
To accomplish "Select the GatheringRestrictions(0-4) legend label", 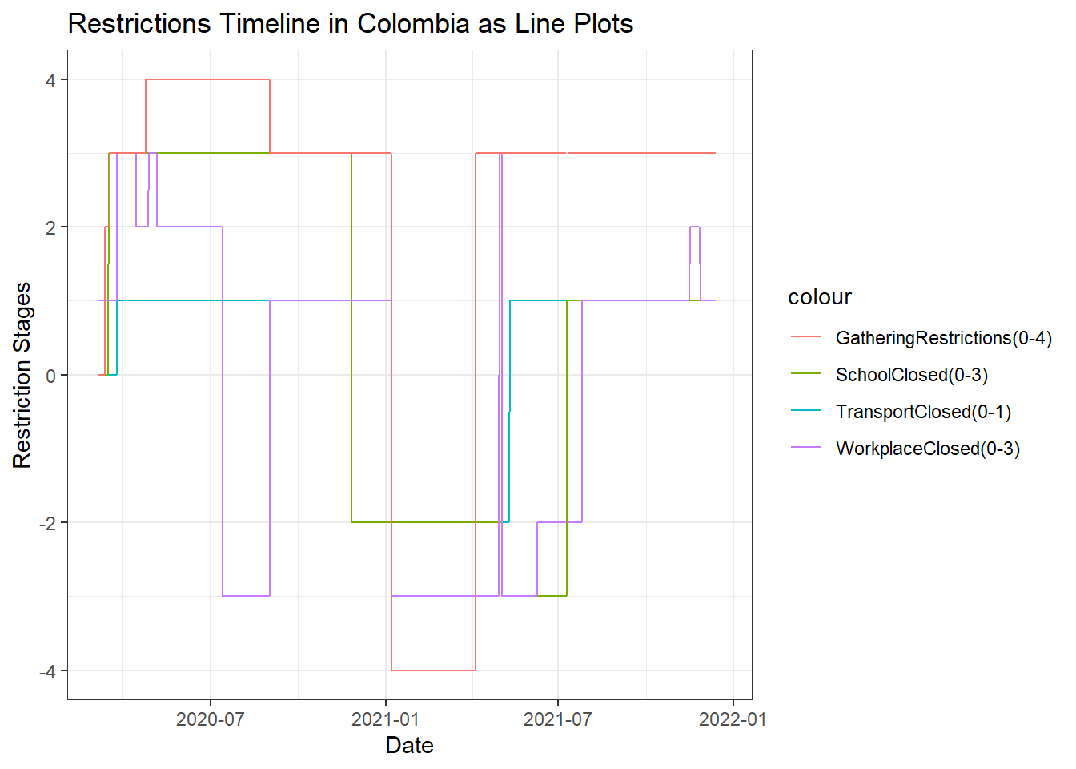I will (x=944, y=338).
